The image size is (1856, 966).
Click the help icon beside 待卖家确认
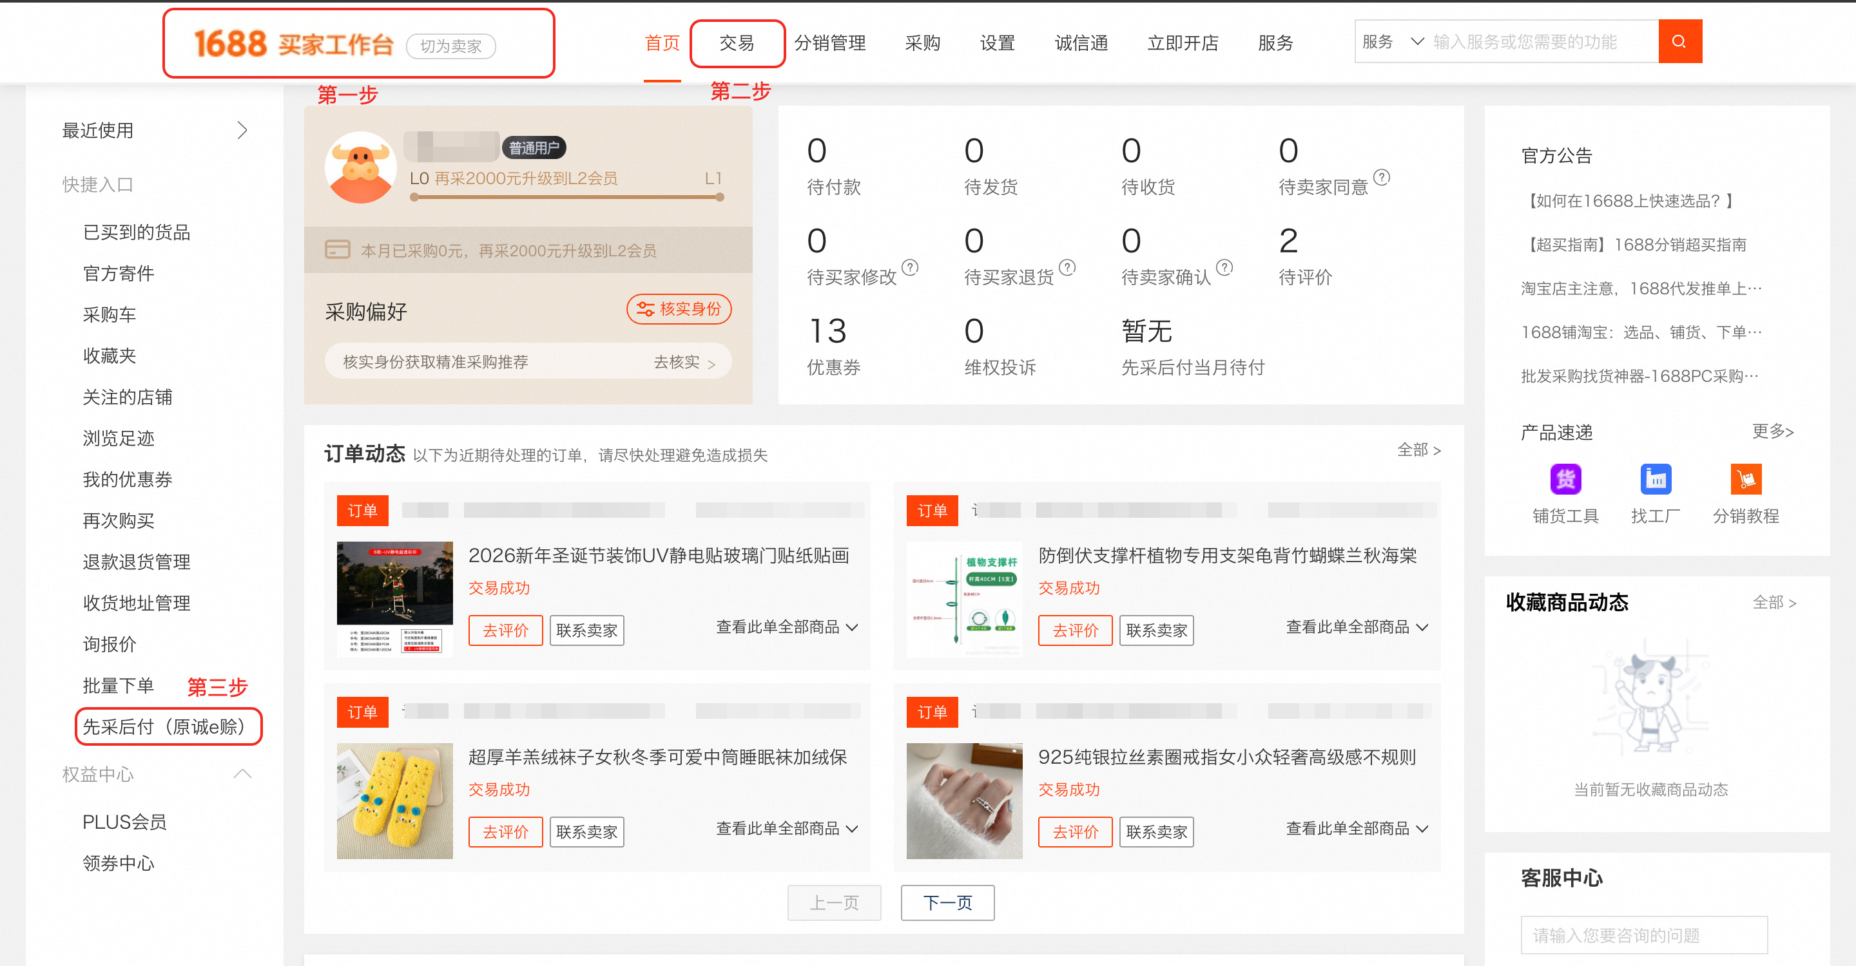point(1224,267)
